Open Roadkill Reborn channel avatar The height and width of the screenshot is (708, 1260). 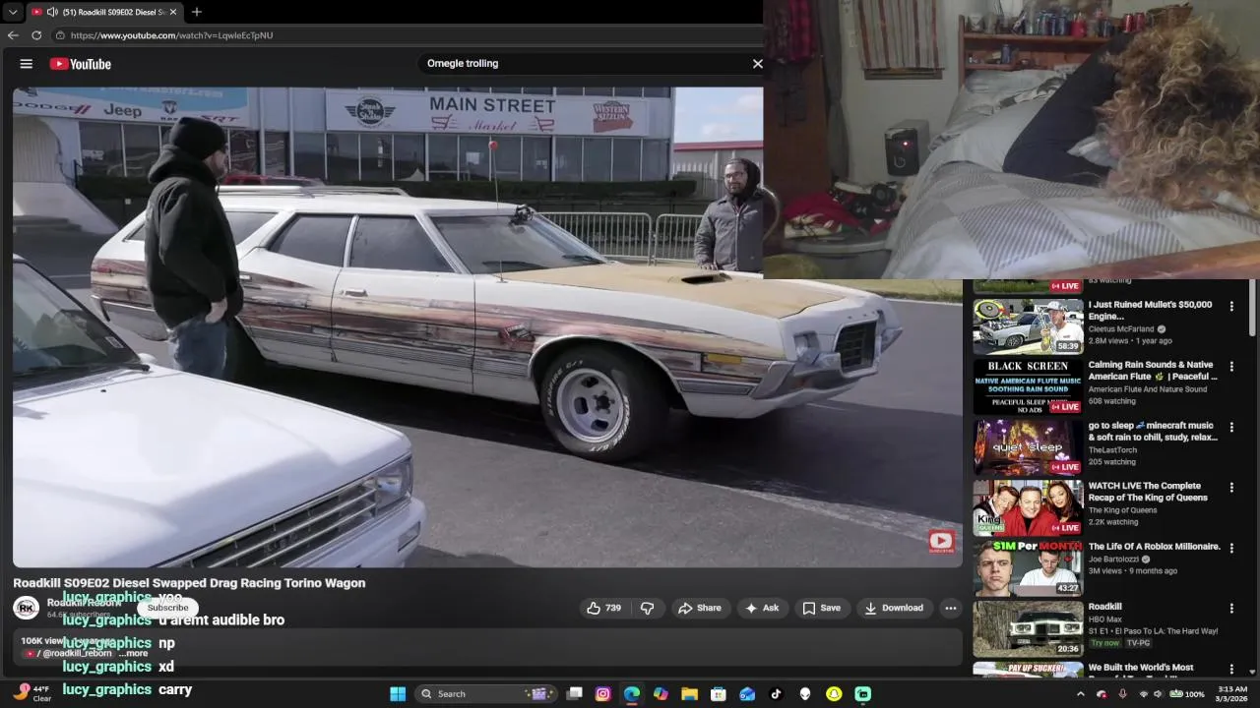click(27, 608)
